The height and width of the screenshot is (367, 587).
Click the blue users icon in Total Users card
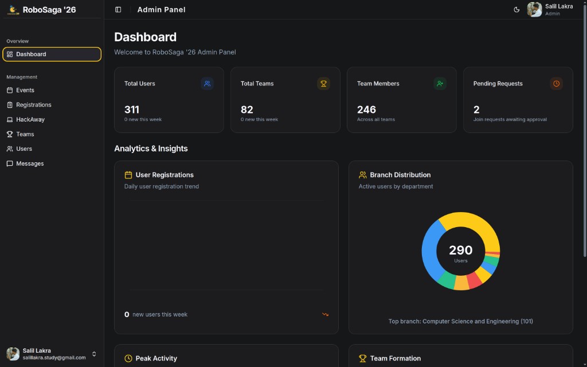click(207, 84)
